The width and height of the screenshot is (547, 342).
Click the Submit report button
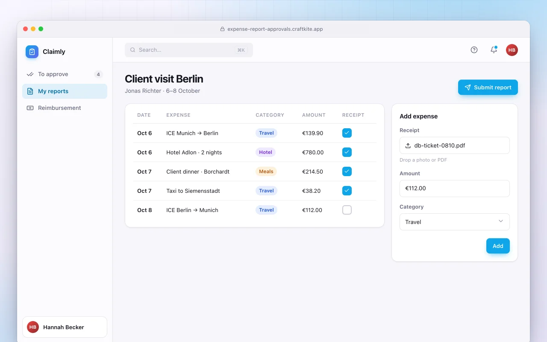pos(488,87)
